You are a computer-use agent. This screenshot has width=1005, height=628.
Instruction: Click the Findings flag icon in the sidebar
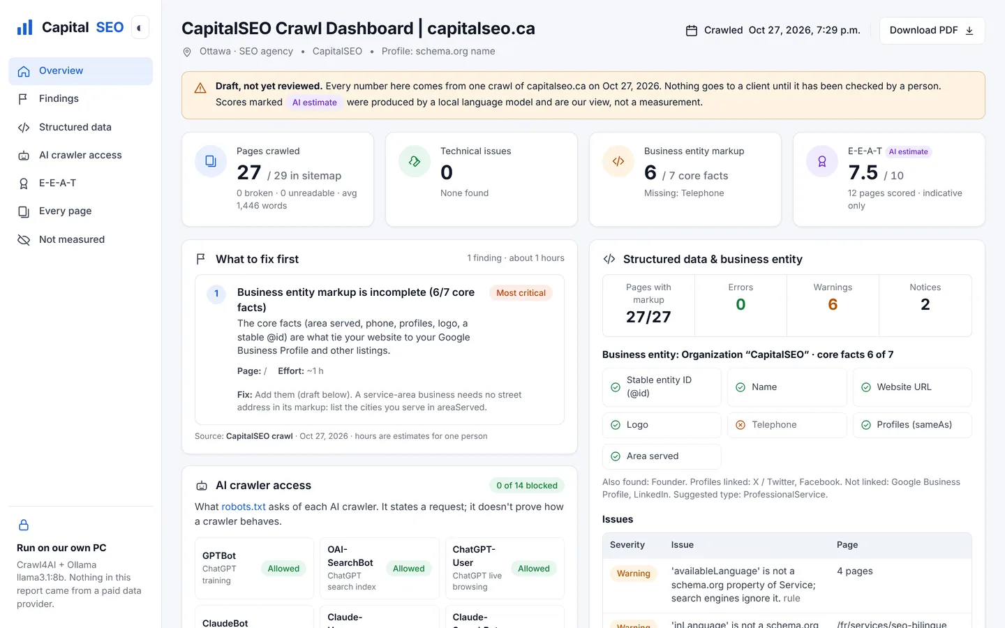point(24,99)
